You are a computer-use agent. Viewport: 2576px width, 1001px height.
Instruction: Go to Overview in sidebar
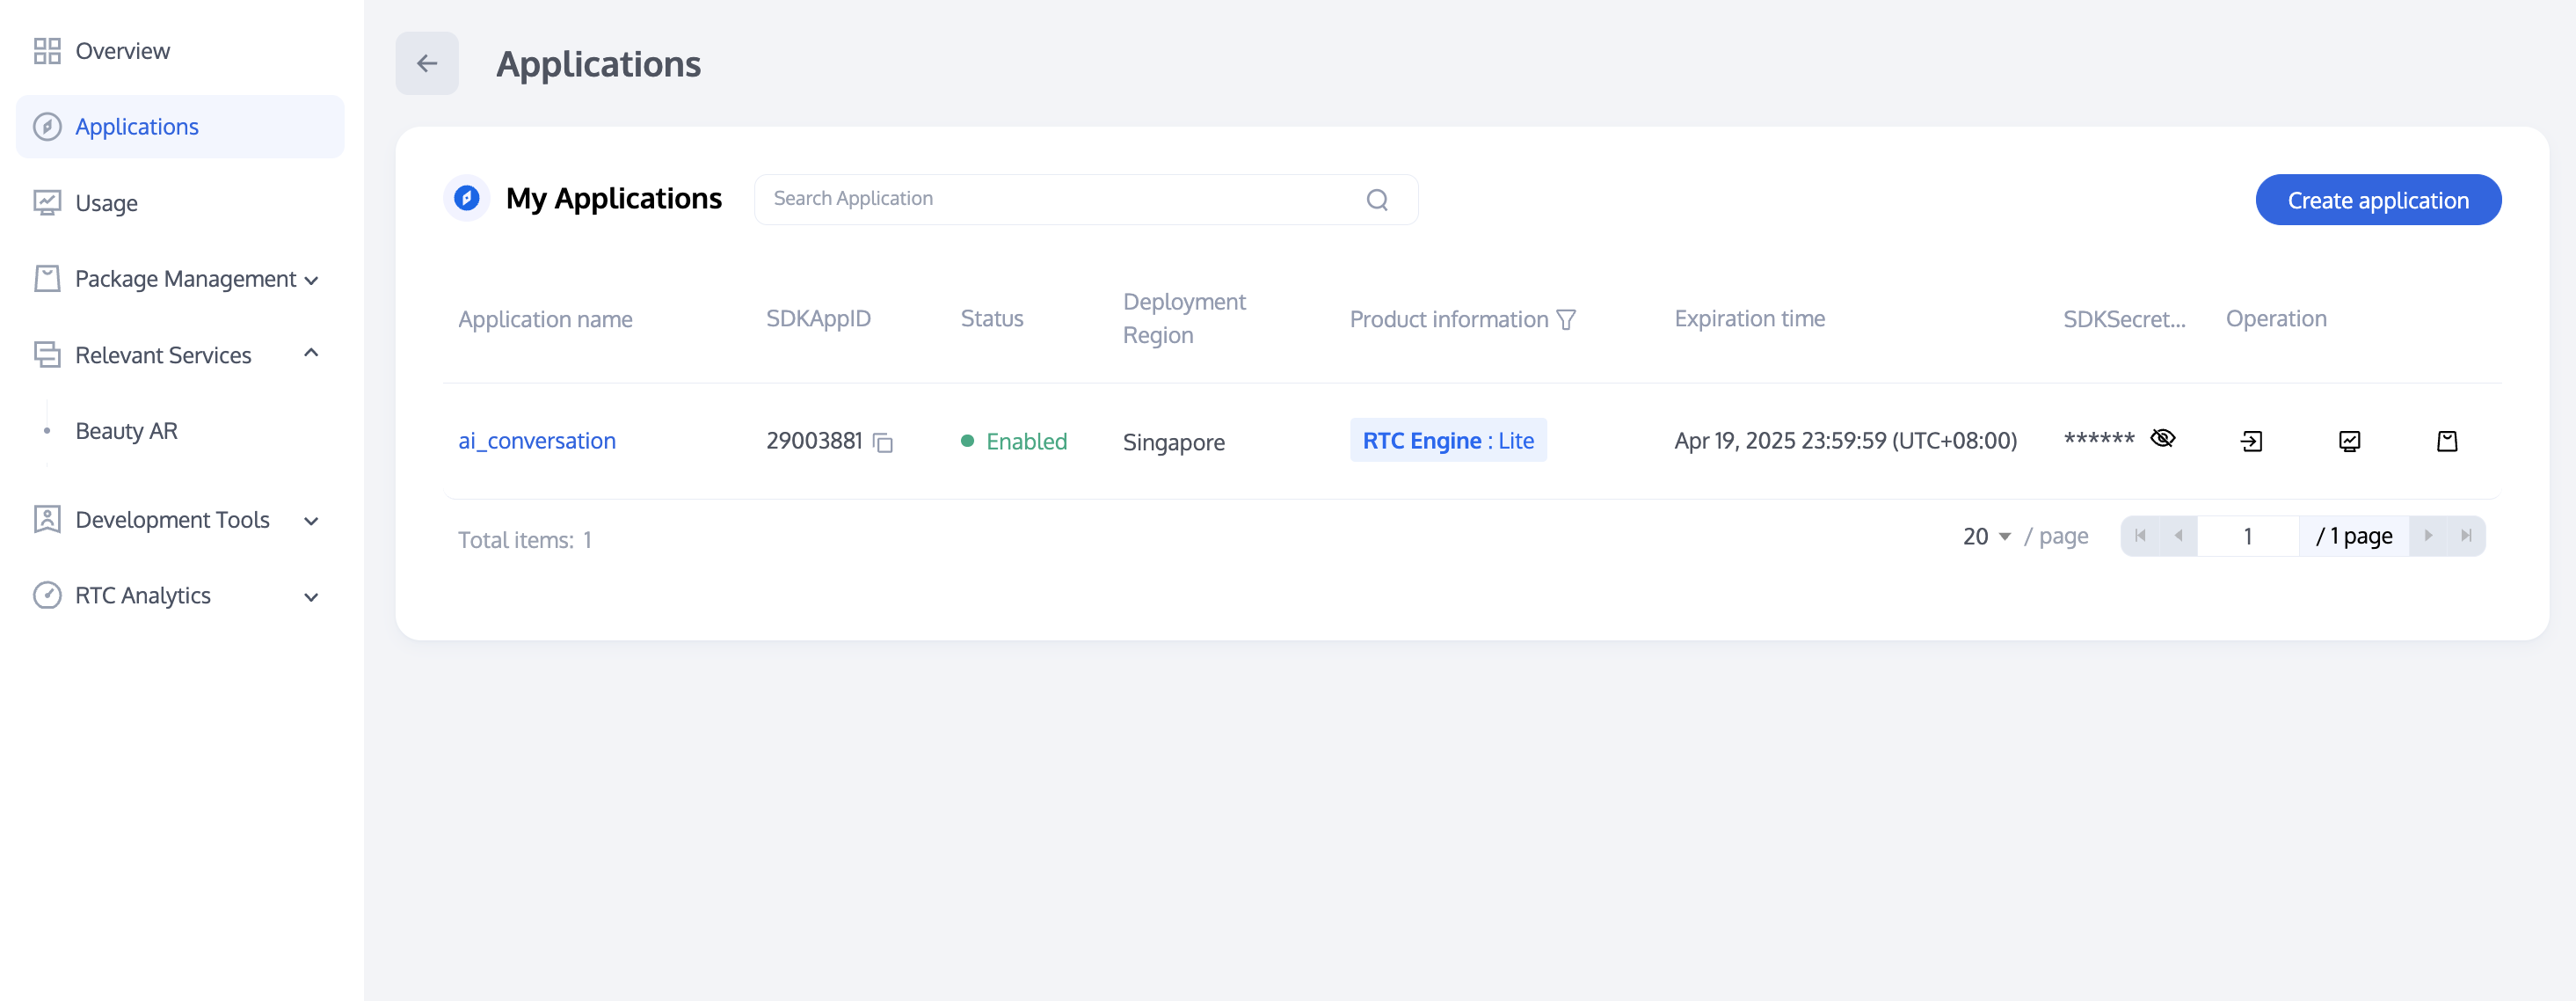pyautogui.click(x=122, y=51)
